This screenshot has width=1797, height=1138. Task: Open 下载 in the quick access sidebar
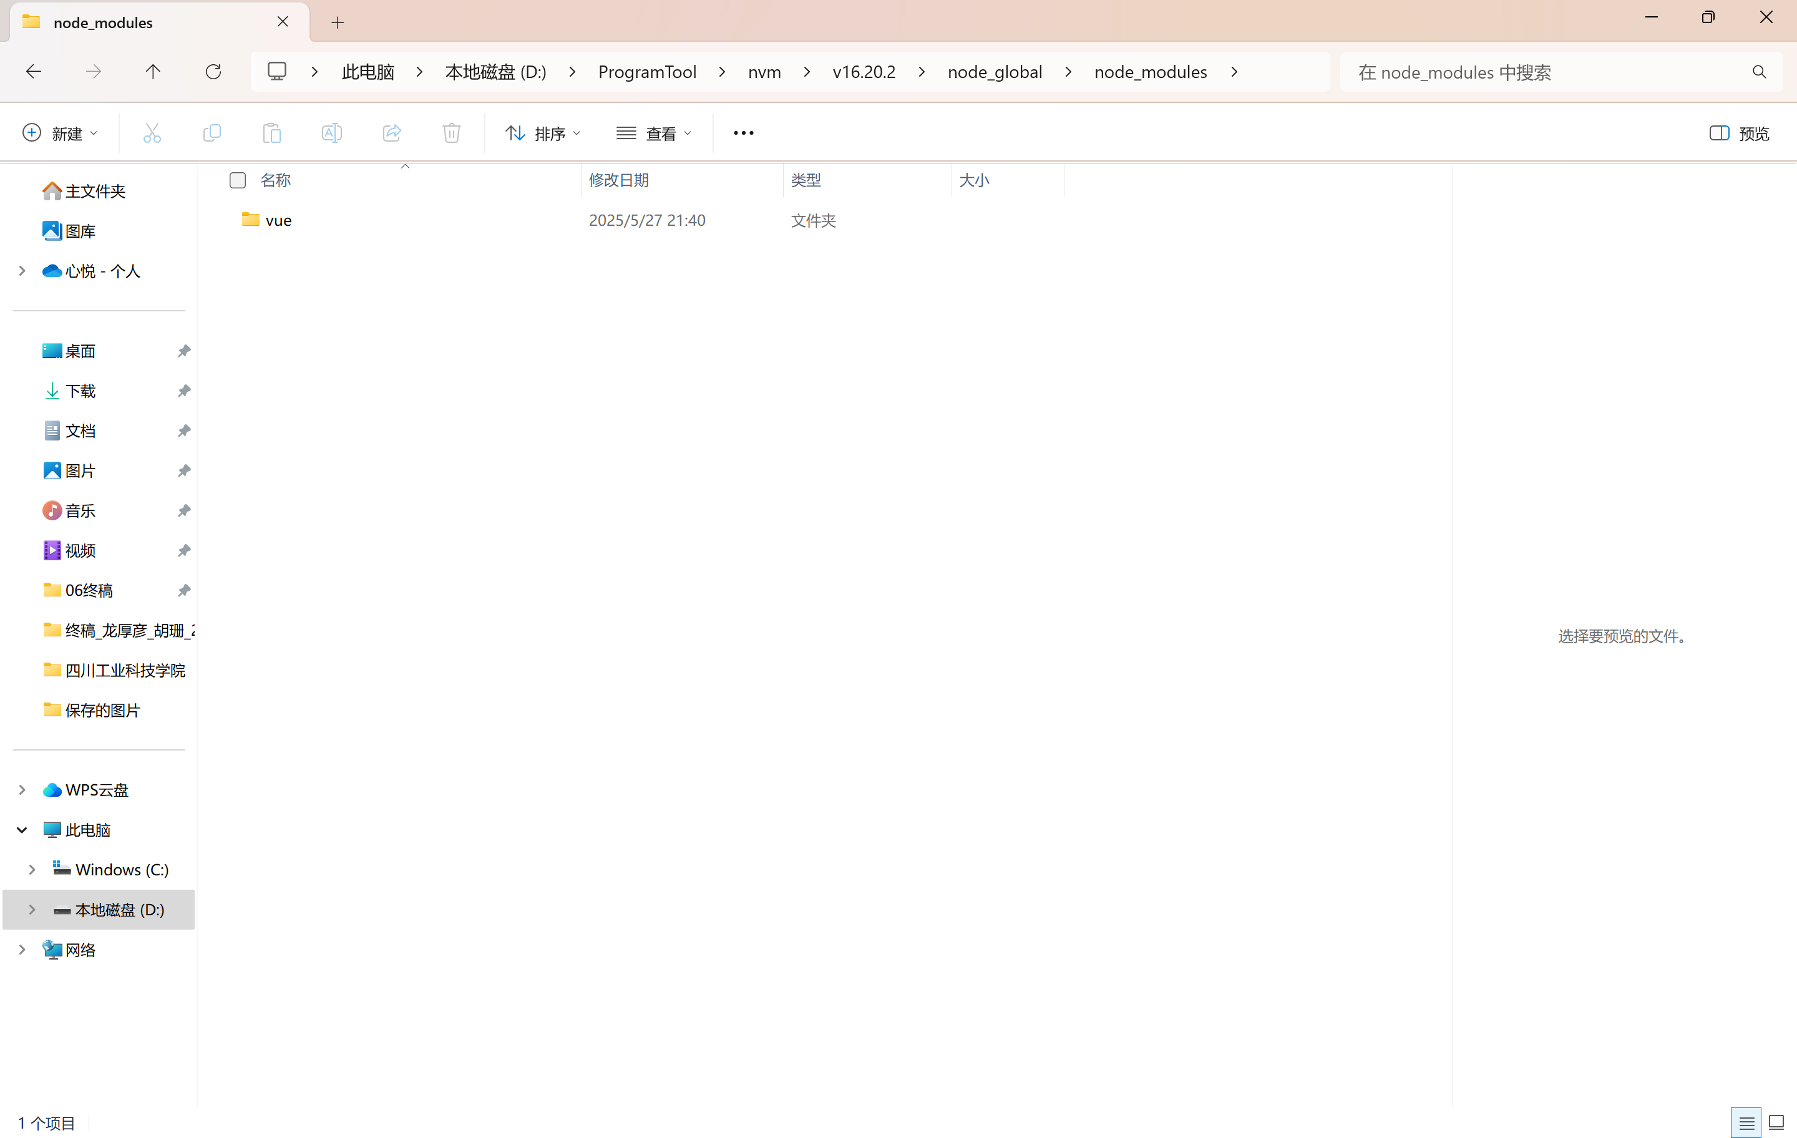point(80,391)
